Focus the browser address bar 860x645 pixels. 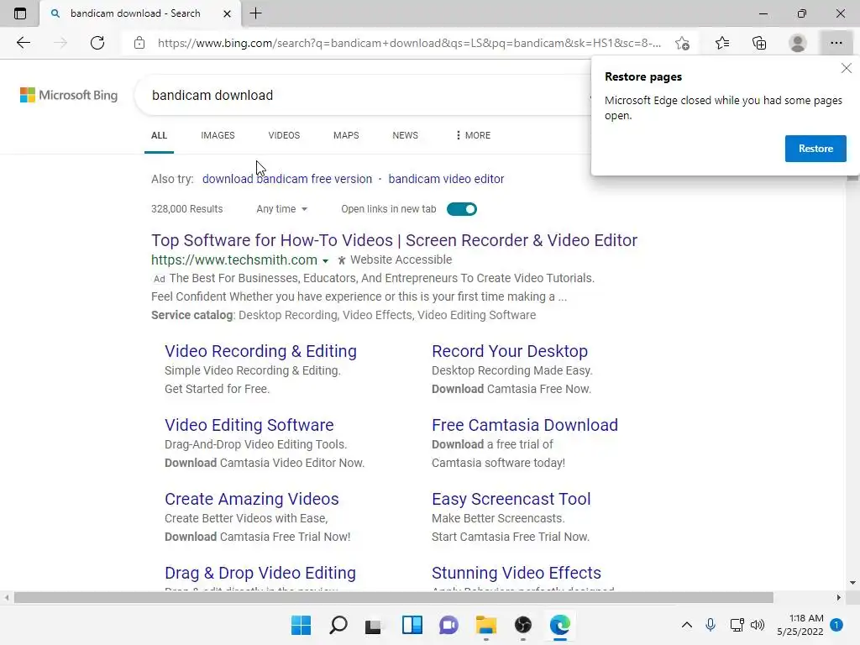(409, 43)
